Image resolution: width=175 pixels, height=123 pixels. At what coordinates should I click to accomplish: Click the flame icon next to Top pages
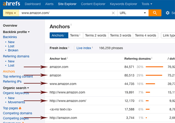[20, 108]
